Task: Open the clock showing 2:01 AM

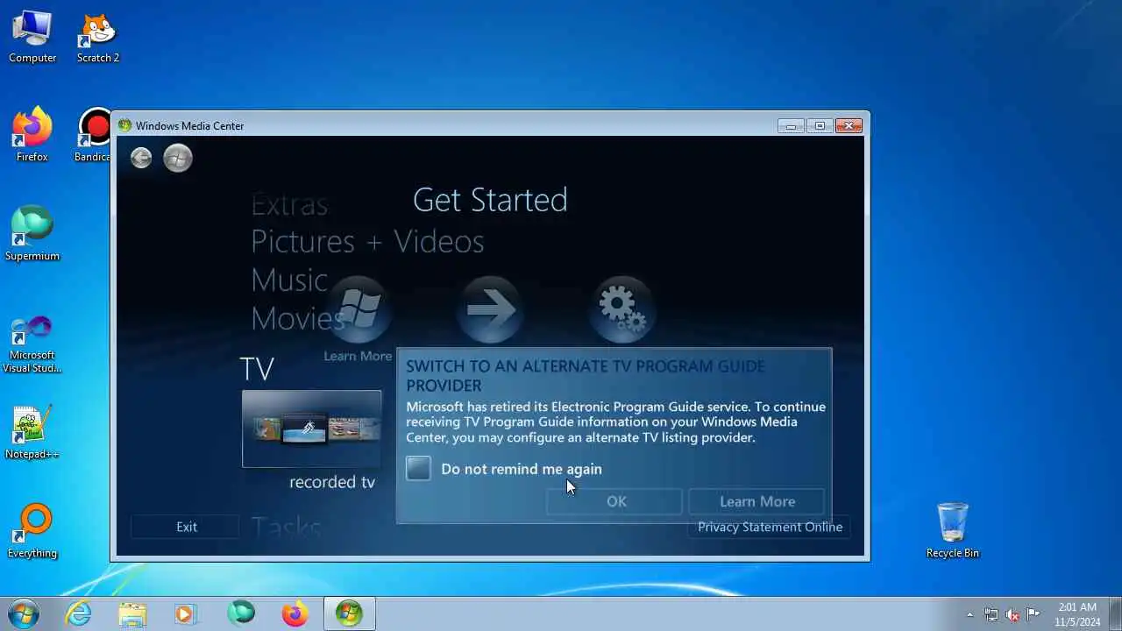Action: point(1077,614)
